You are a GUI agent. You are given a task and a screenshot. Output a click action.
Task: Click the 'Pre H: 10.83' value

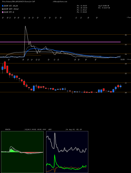82,8
